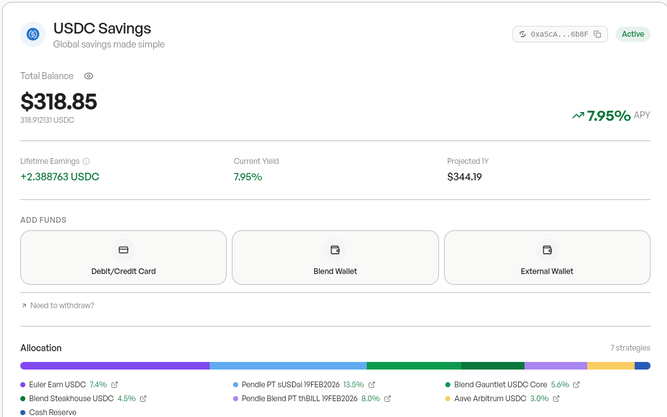Click the large 7.95% APY figure
This screenshot has height=417, width=667.
tap(609, 116)
